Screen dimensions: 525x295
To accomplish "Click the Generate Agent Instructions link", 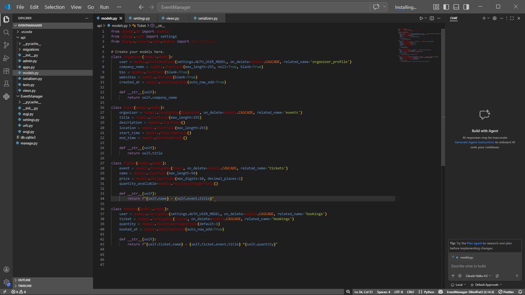I will tap(475, 142).
